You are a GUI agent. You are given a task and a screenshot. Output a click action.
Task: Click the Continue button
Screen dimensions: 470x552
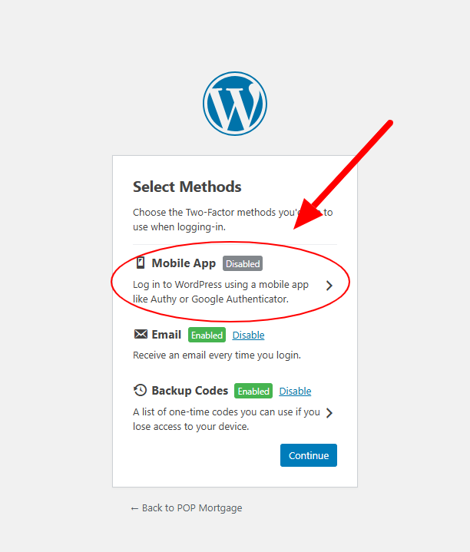309,455
